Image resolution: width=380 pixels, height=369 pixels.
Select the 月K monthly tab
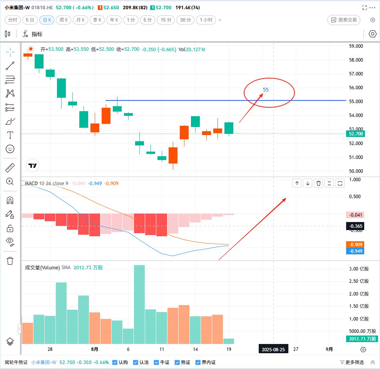(x=80, y=20)
